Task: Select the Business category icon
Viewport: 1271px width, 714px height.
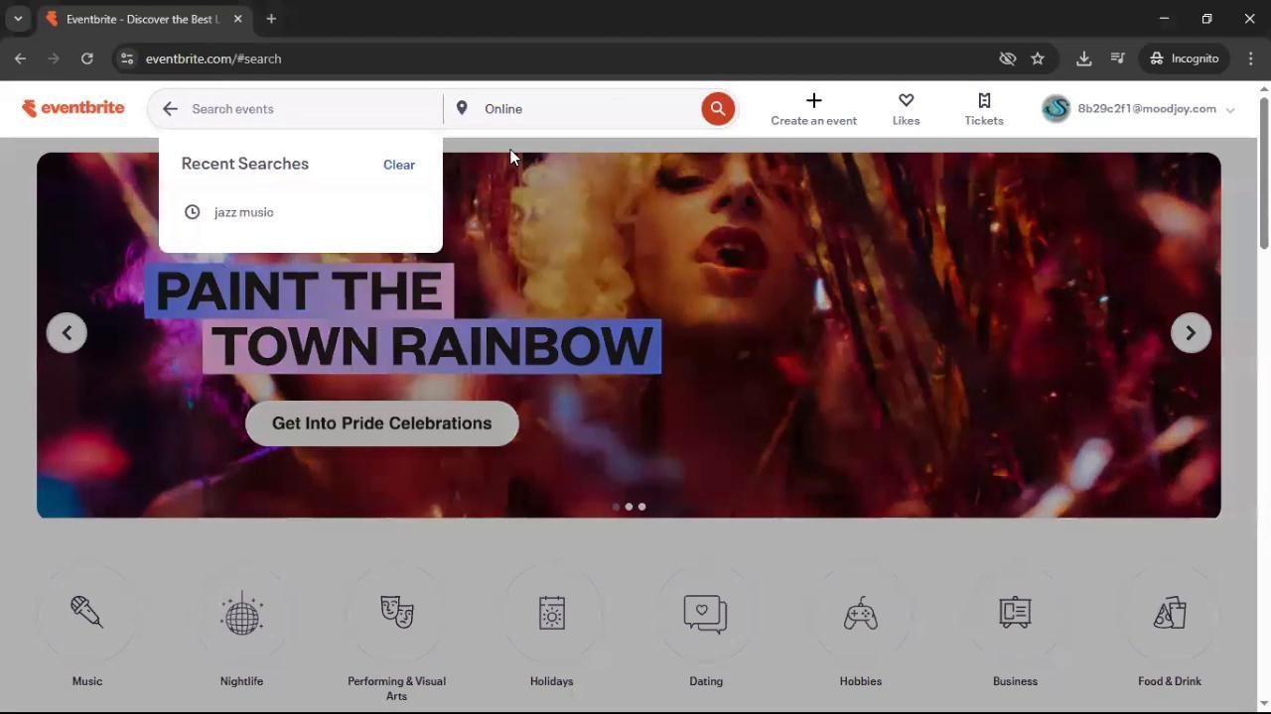Action: (1015, 625)
